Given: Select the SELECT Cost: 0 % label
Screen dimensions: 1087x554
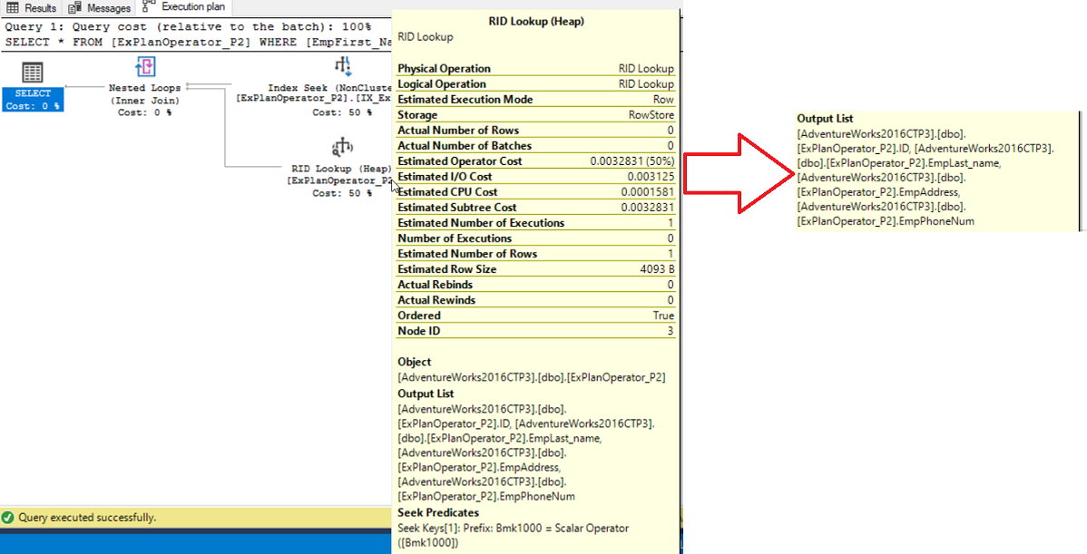Looking at the screenshot, I should click(33, 100).
